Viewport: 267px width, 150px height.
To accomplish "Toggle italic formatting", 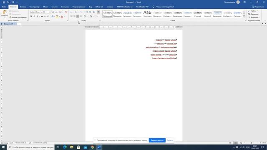I will pyautogui.click(x=34, y=16).
